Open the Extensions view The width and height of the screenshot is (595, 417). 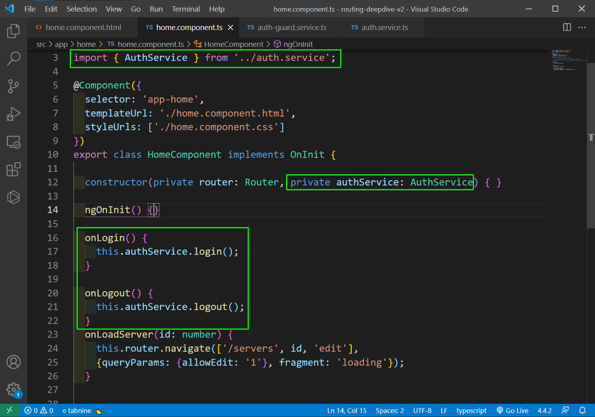click(x=14, y=170)
